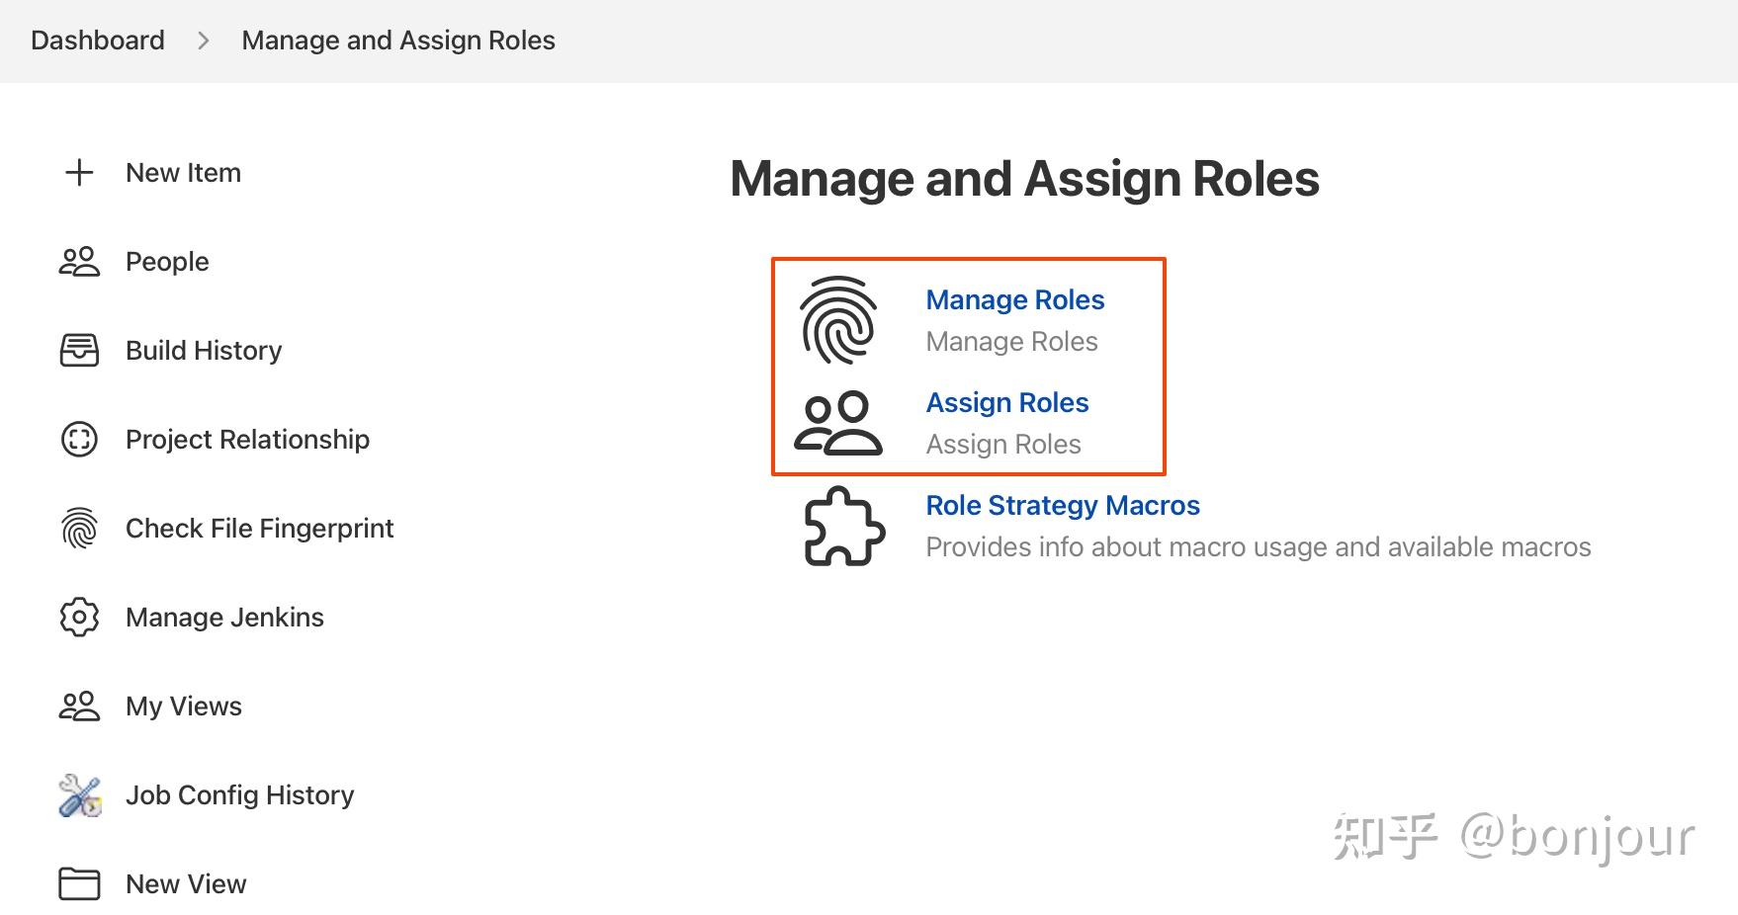Click the Job Config History tools icon
Screen dimensions: 1738x915
[x=79, y=795]
